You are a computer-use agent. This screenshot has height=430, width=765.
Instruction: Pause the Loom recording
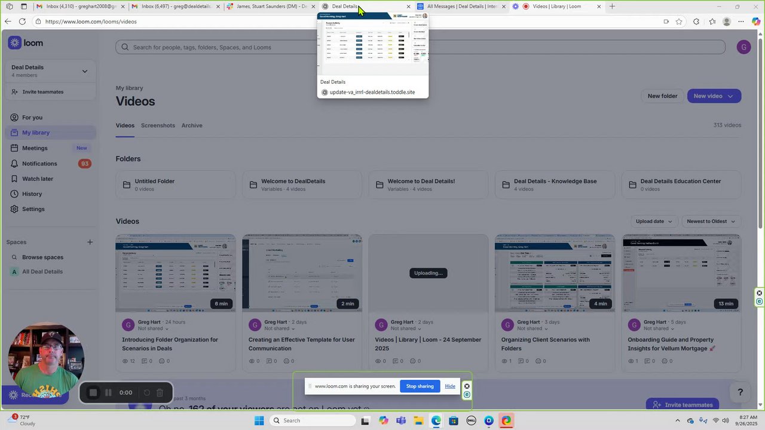(108, 392)
